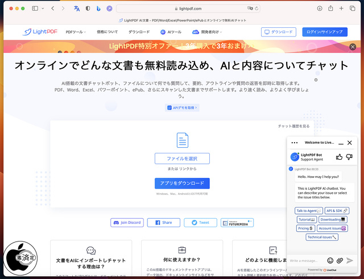
Task: Reload the page with the refresh icon
Action: click(257, 9)
